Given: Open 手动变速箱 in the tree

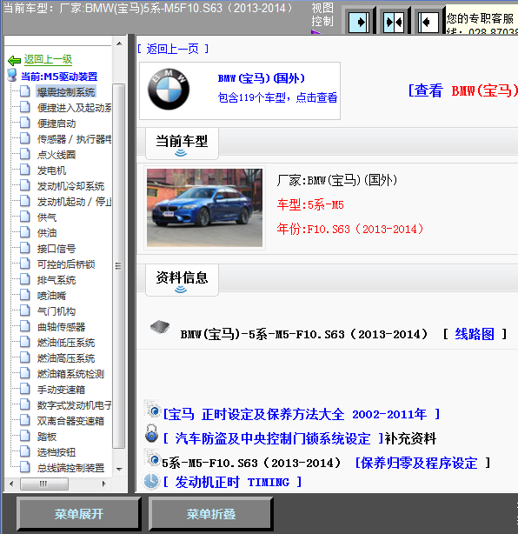Looking at the screenshot, I should click(61, 390).
